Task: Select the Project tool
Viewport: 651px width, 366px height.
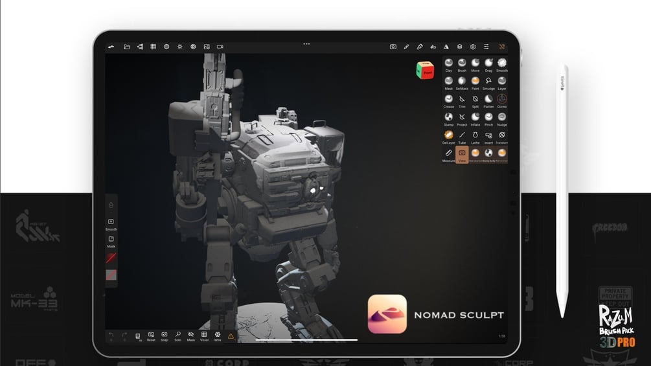Action: [462, 119]
